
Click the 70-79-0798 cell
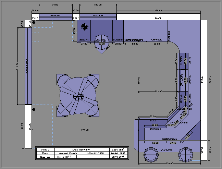[119, 157]
